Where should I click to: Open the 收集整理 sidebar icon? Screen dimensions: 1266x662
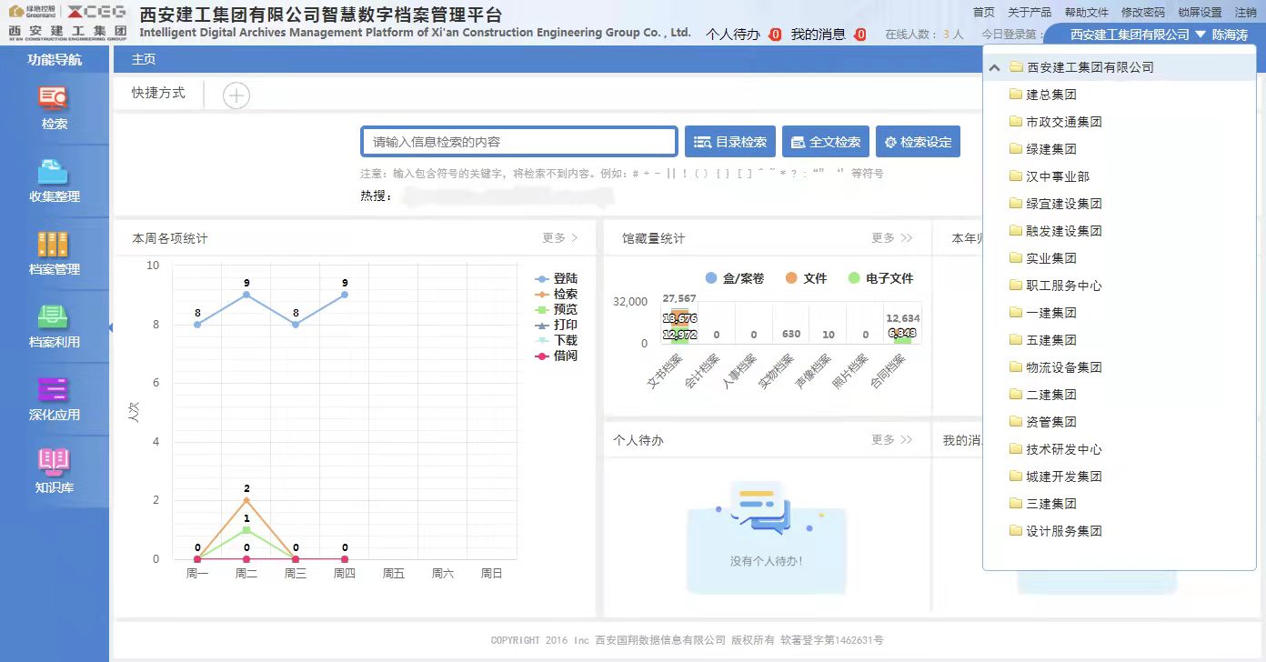tap(54, 171)
